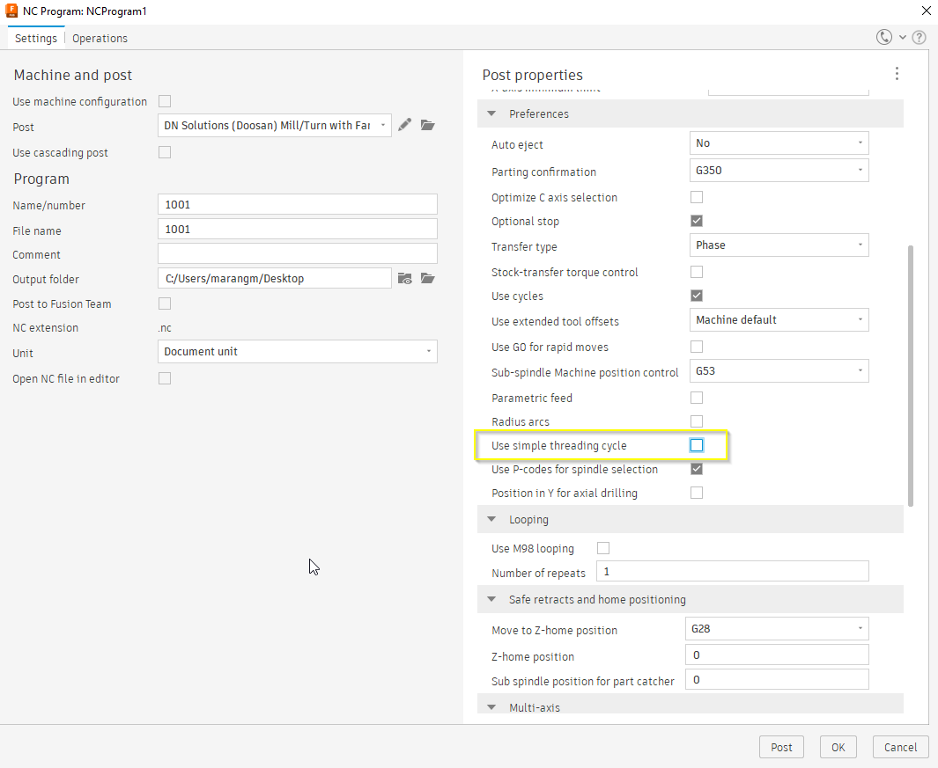938x768 pixels.
Task: Open the help question mark icon
Action: coord(919,37)
